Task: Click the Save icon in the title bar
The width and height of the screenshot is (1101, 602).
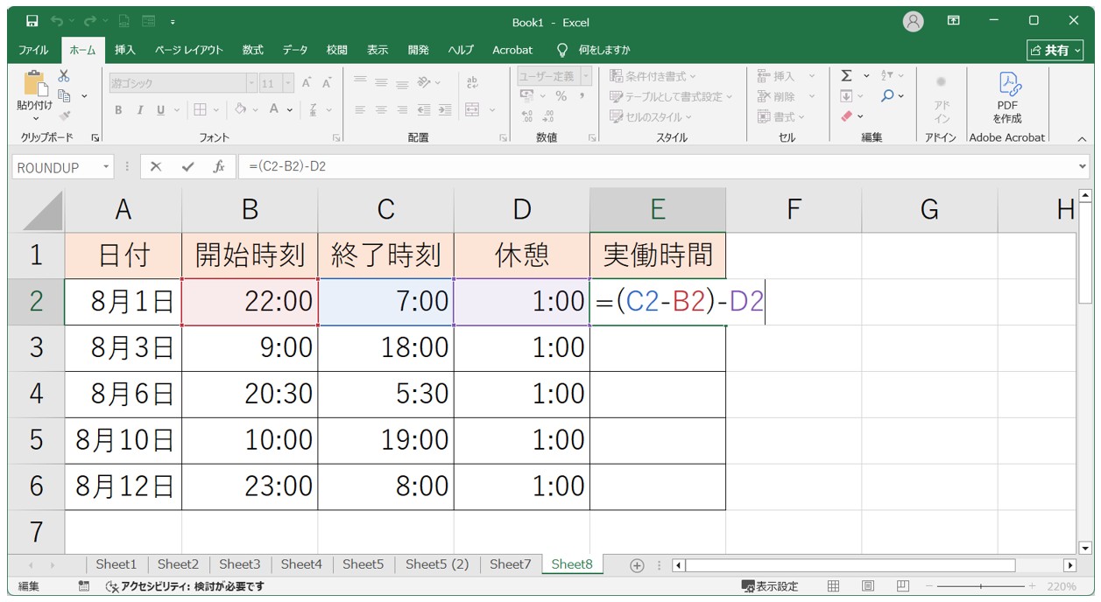Action: (32, 20)
